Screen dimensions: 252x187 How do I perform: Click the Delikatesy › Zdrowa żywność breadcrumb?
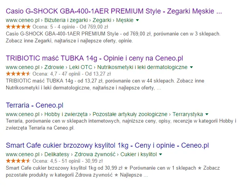[80, 154]
